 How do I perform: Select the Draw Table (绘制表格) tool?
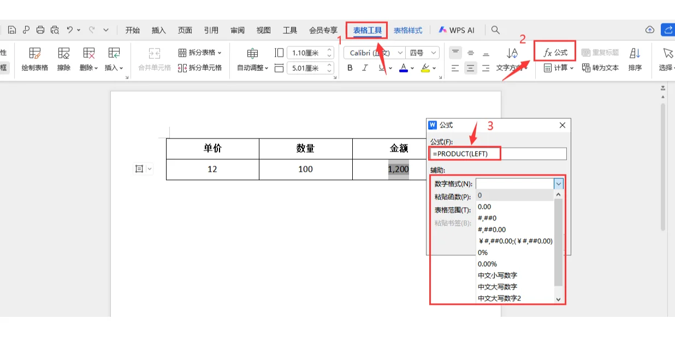(35, 59)
